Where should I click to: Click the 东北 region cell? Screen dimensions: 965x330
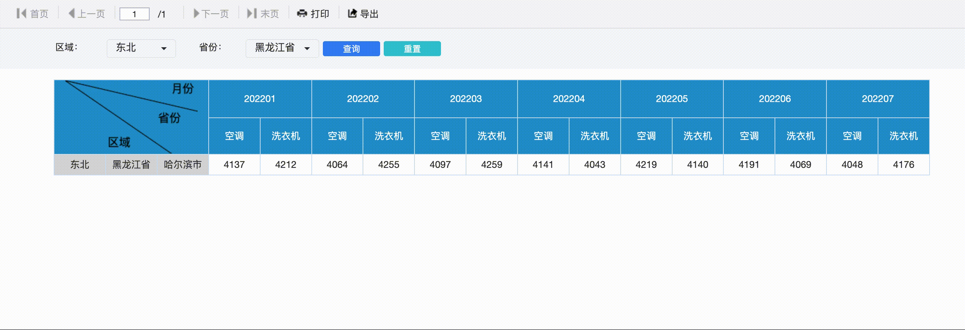tap(80, 164)
